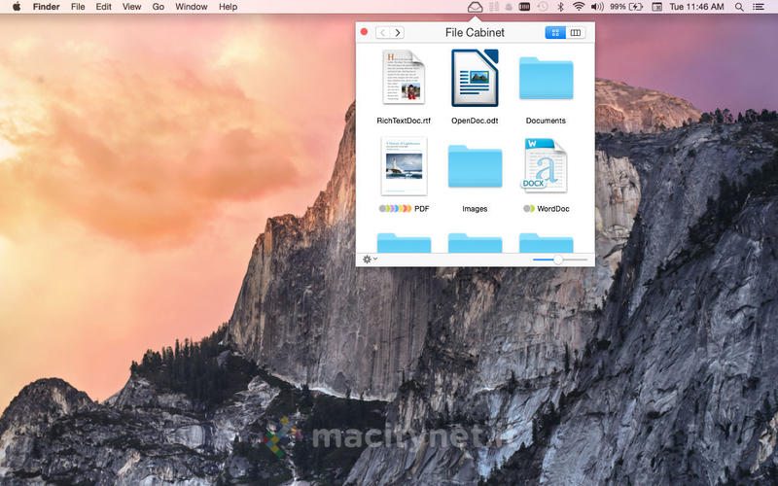Click the color tag dots beside PDF
The image size is (778, 486).
point(395,209)
